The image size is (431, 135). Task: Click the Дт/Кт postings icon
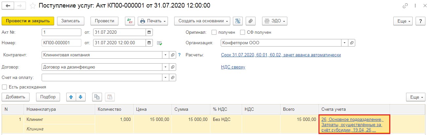(x=130, y=21)
